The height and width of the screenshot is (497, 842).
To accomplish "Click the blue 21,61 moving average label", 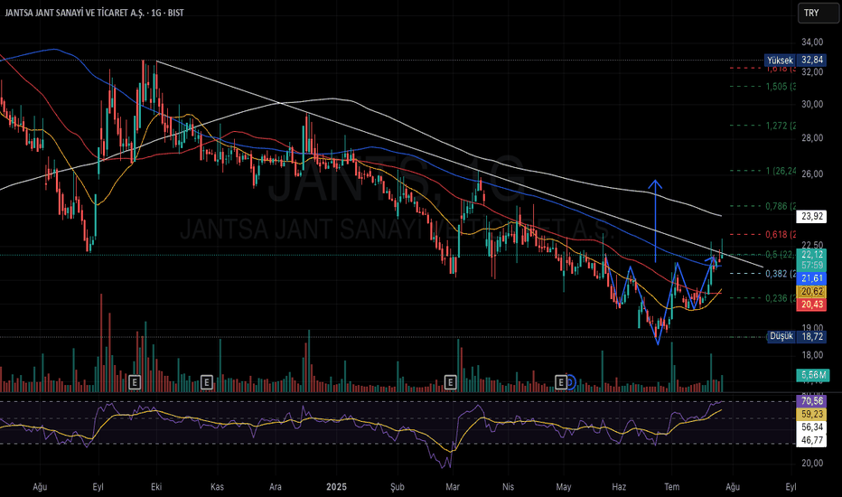I will coord(812,278).
